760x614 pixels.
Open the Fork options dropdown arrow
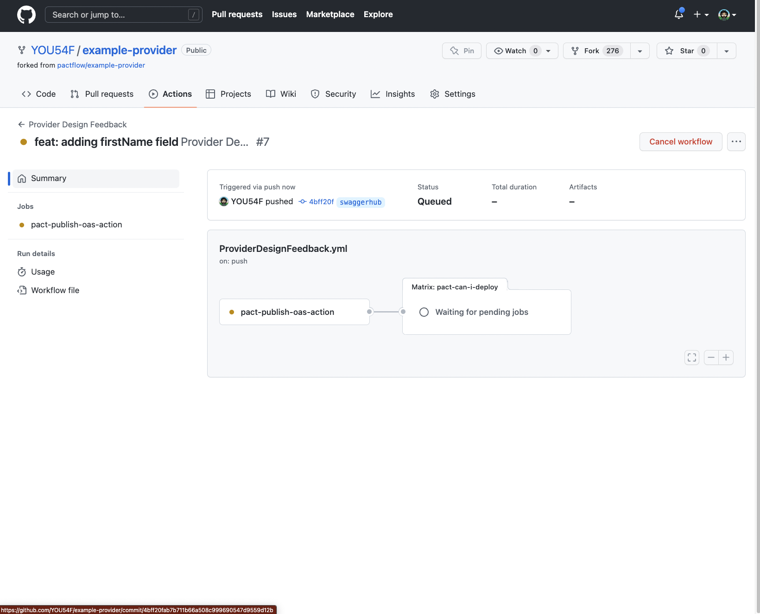(x=640, y=51)
